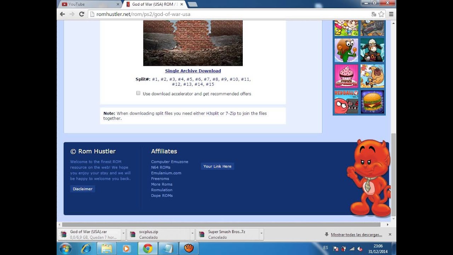Viewport: 453px width, 255px height.
Task: Click the browser forward arrow
Action: click(x=72, y=14)
